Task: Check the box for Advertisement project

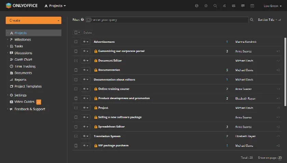Action: [76, 42]
